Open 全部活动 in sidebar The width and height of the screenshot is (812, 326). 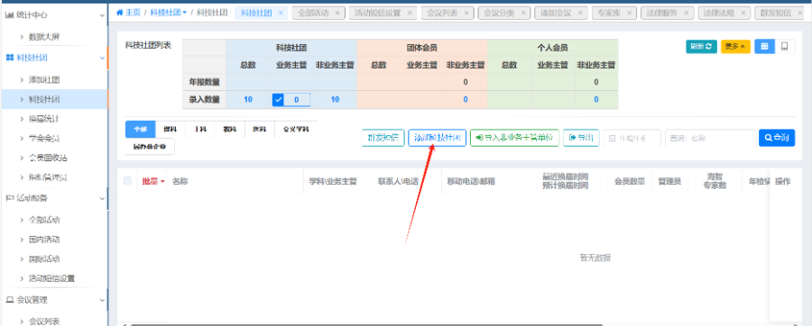tap(44, 220)
